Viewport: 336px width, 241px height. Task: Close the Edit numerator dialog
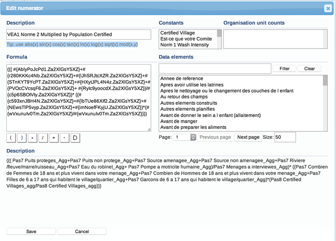pos(327,8)
